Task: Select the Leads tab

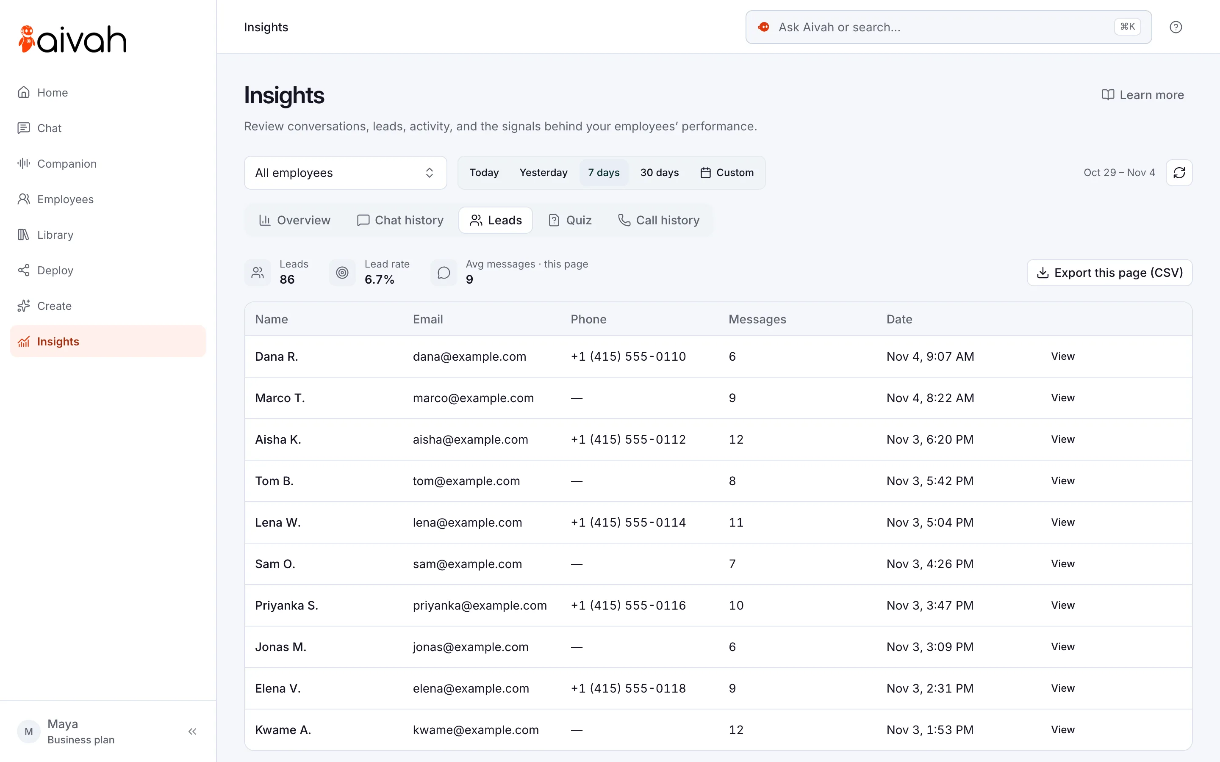Action: pyautogui.click(x=496, y=220)
